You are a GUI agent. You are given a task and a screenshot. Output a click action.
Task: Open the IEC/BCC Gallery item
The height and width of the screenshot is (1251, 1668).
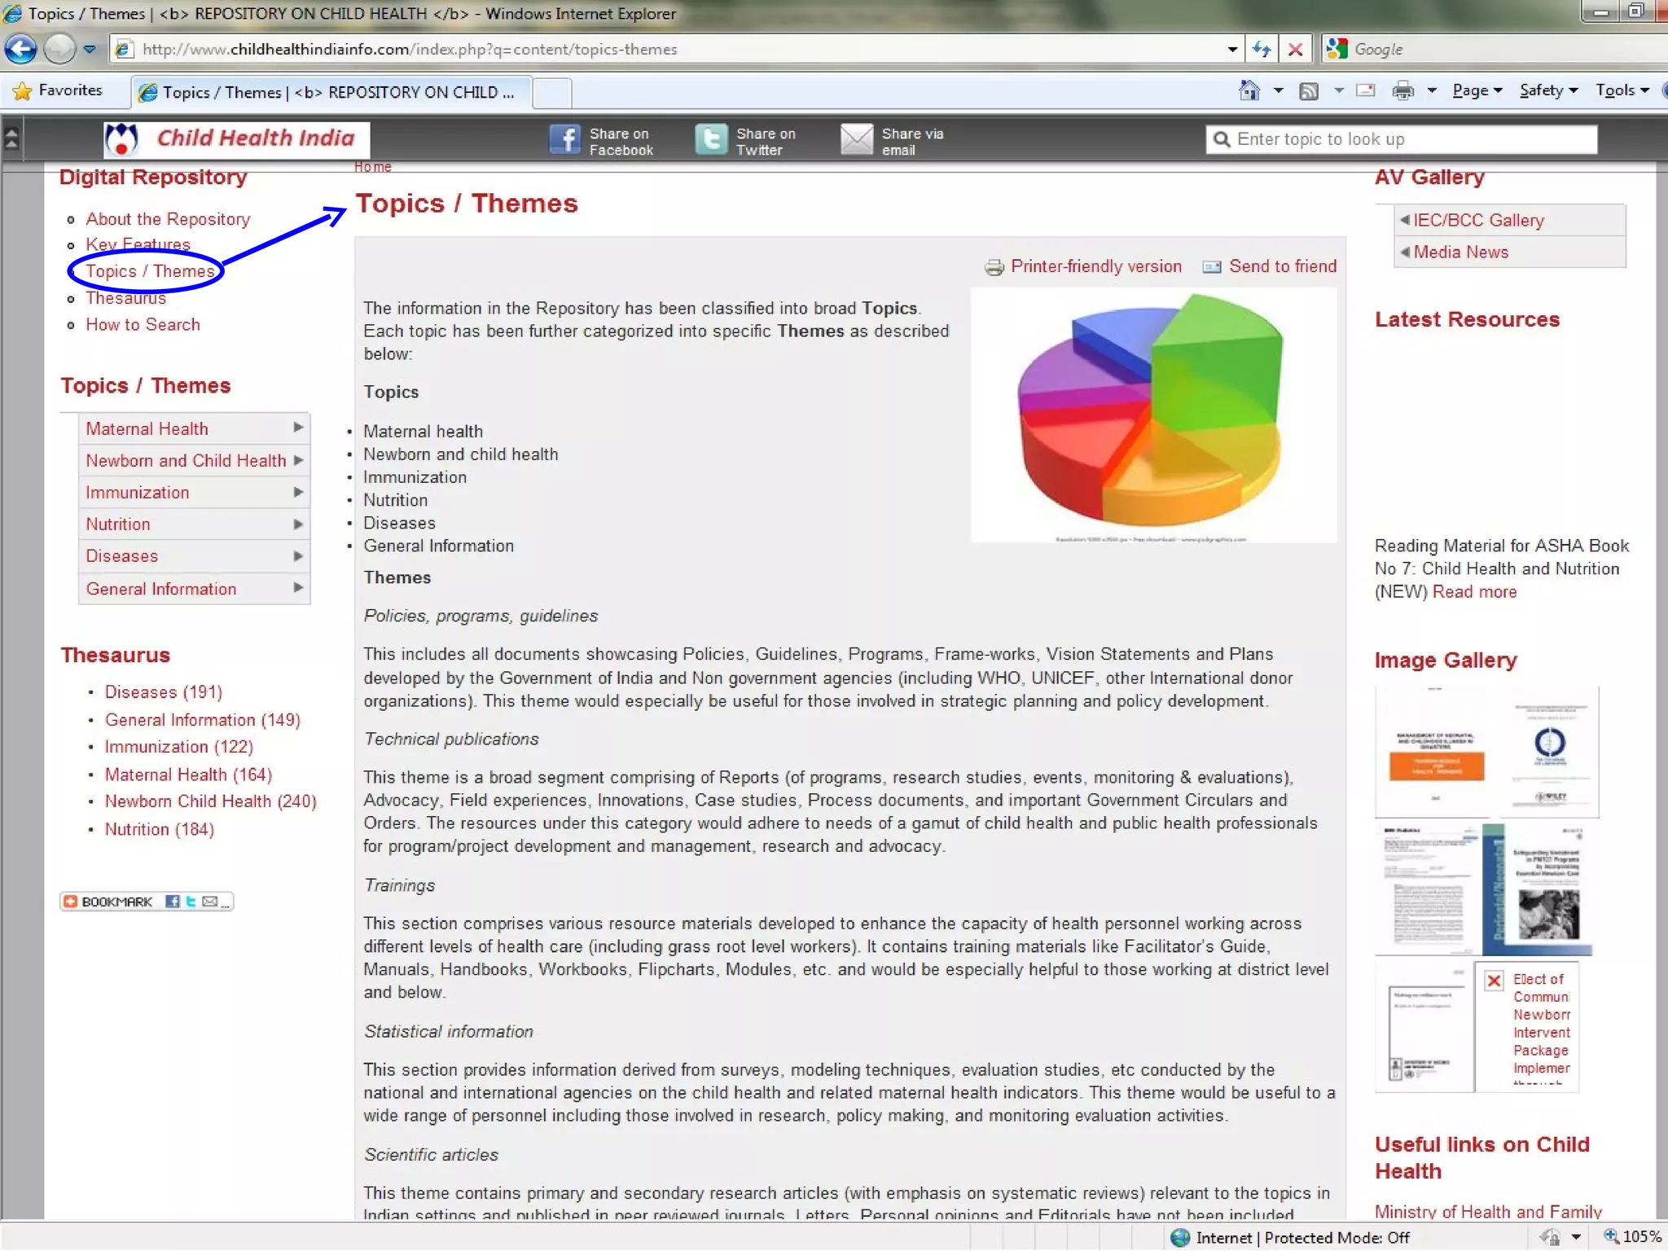[x=1477, y=220]
